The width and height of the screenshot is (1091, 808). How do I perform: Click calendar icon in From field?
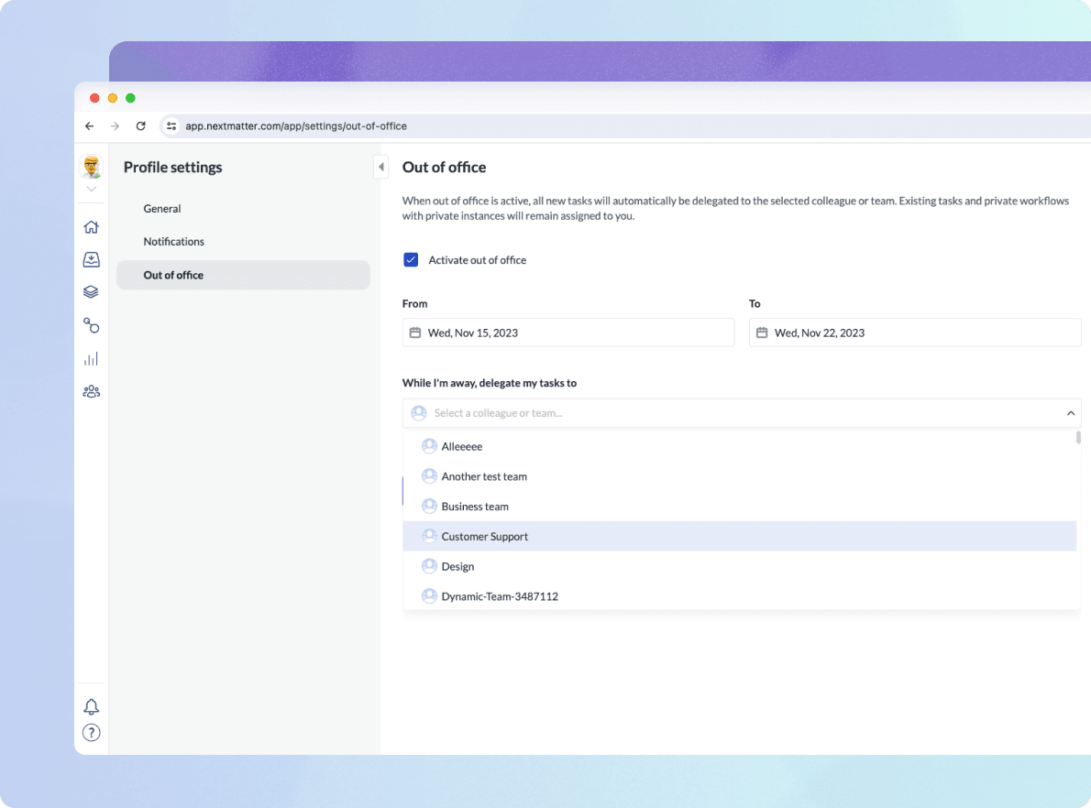(415, 333)
